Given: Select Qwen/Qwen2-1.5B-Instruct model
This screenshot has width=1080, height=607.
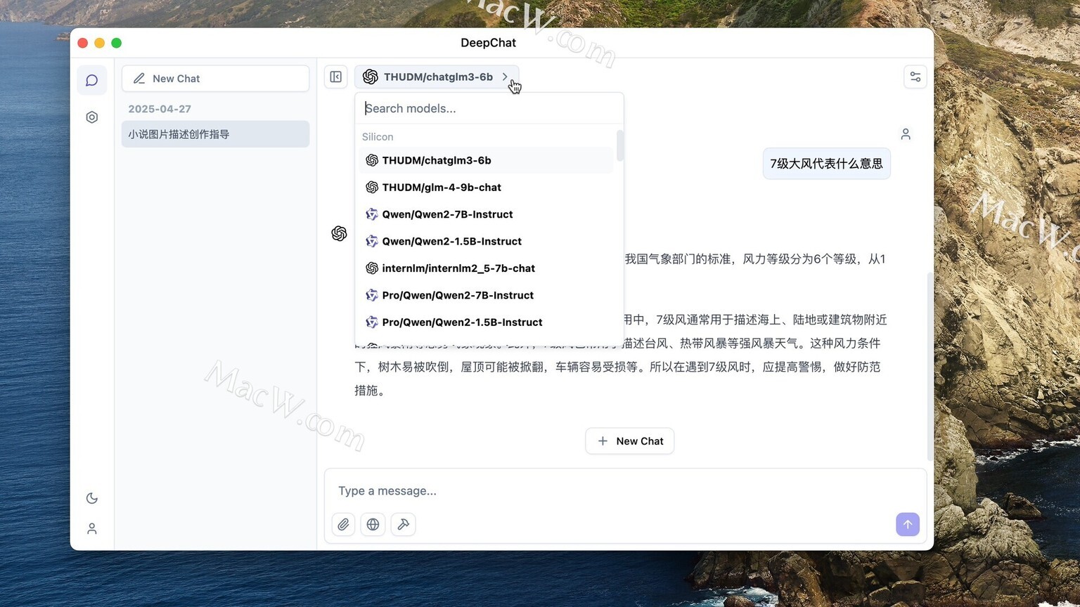Looking at the screenshot, I should click(486, 241).
